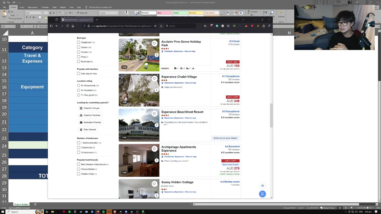Open Excel Page Layout tab
This screenshot has width=381, height=214.
pyautogui.click(x=33, y=7)
